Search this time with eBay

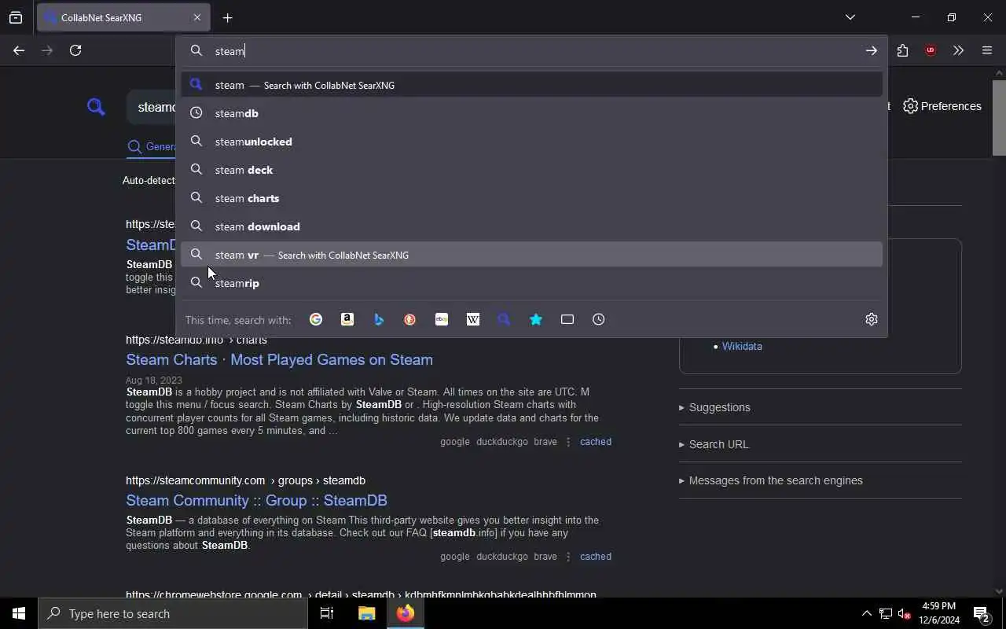[x=442, y=319]
